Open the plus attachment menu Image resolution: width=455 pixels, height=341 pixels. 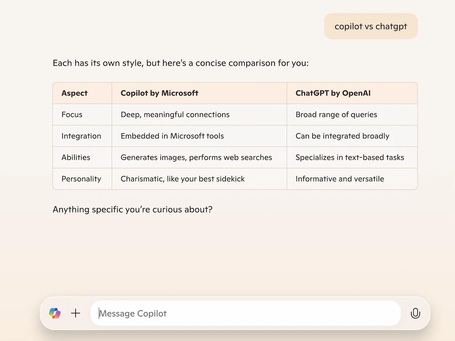pos(76,313)
